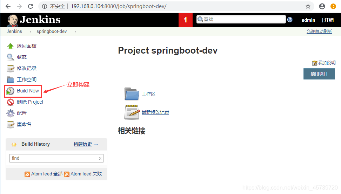Expand the Jenkins breadcrumb arrow
This screenshot has width=341, height=194.
click(x=30, y=32)
